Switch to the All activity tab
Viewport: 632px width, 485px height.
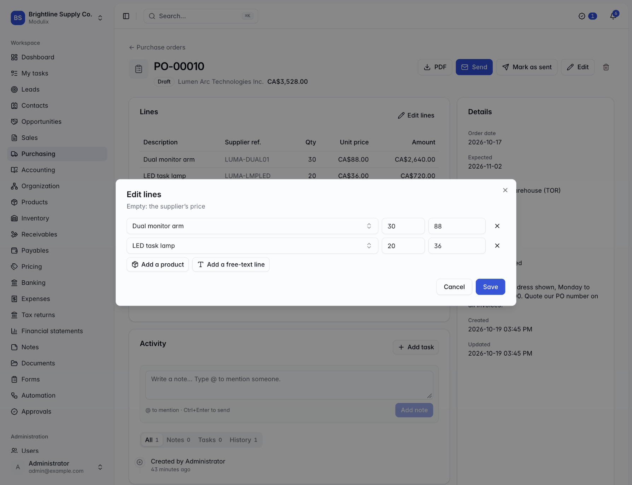tap(152, 440)
